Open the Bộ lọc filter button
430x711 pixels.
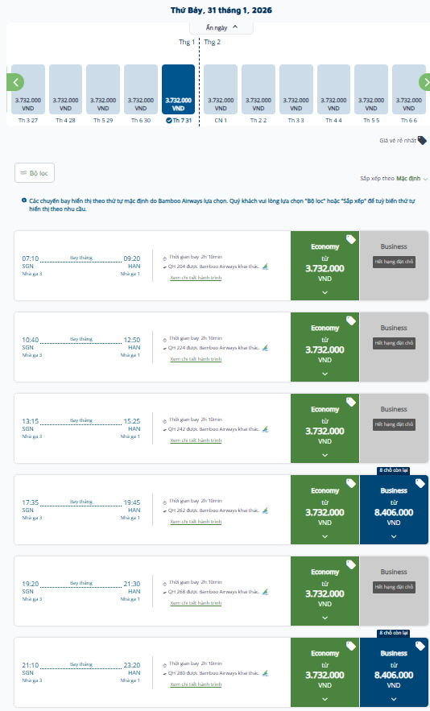pyautogui.click(x=35, y=173)
